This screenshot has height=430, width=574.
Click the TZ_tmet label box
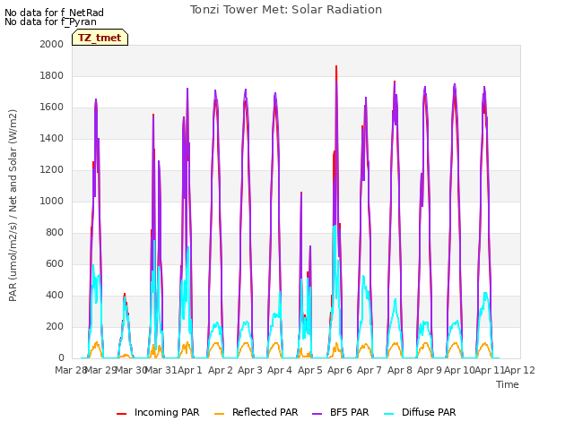point(100,38)
